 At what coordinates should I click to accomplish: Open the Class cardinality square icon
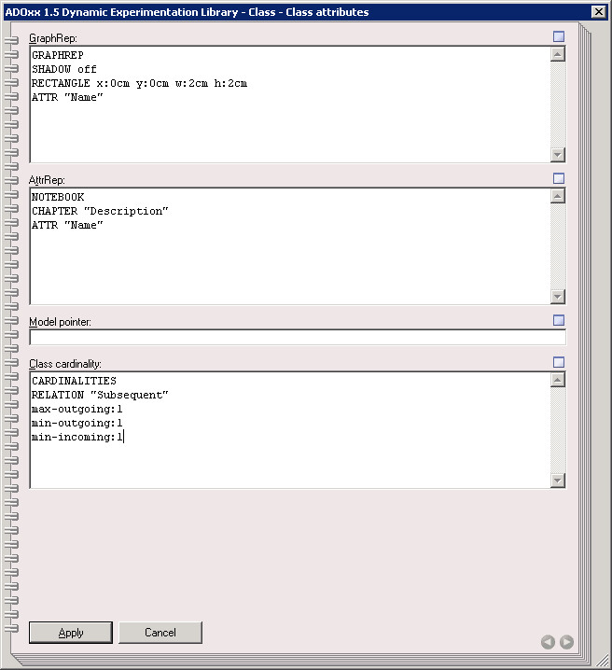(559, 362)
